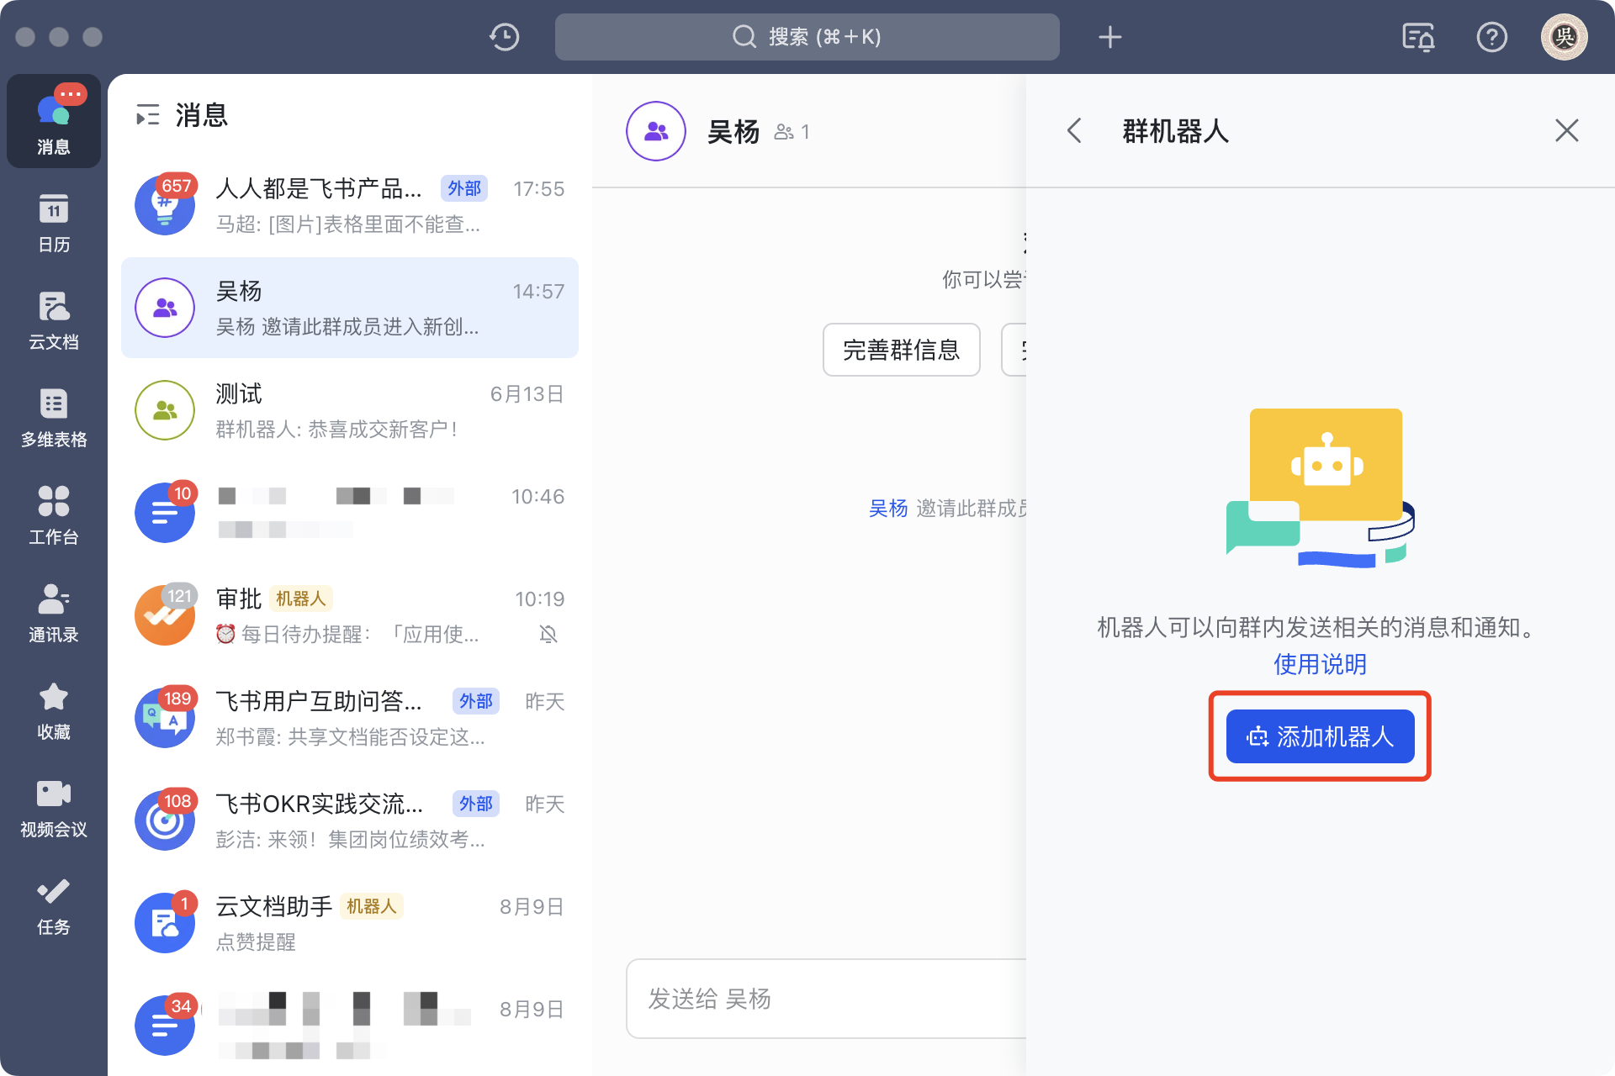1615x1076 pixels.
Task: Open Video Meetings (视频会议) sidebar icon
Action: click(x=54, y=807)
